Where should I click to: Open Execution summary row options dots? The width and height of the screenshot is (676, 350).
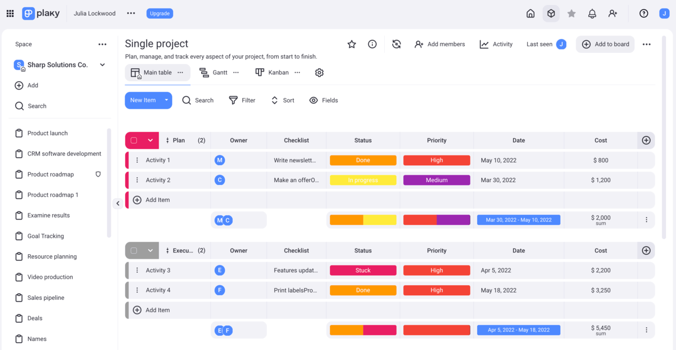646,330
